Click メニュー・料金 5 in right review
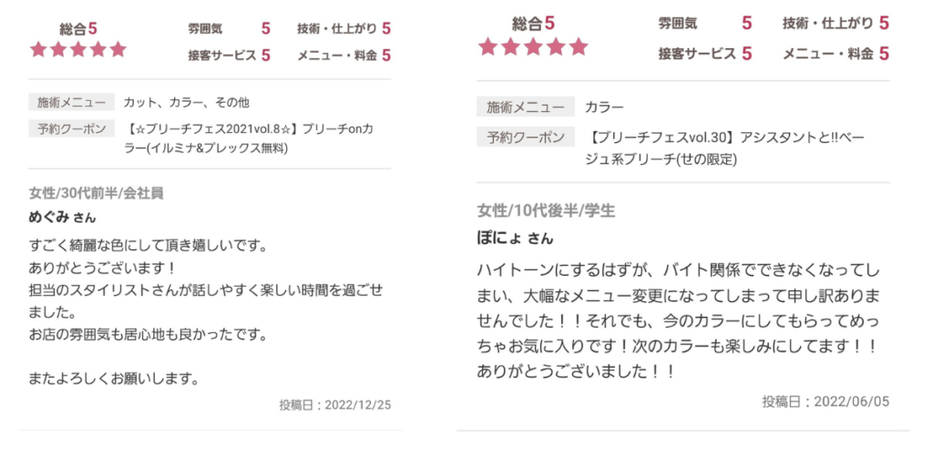 pos(836,54)
